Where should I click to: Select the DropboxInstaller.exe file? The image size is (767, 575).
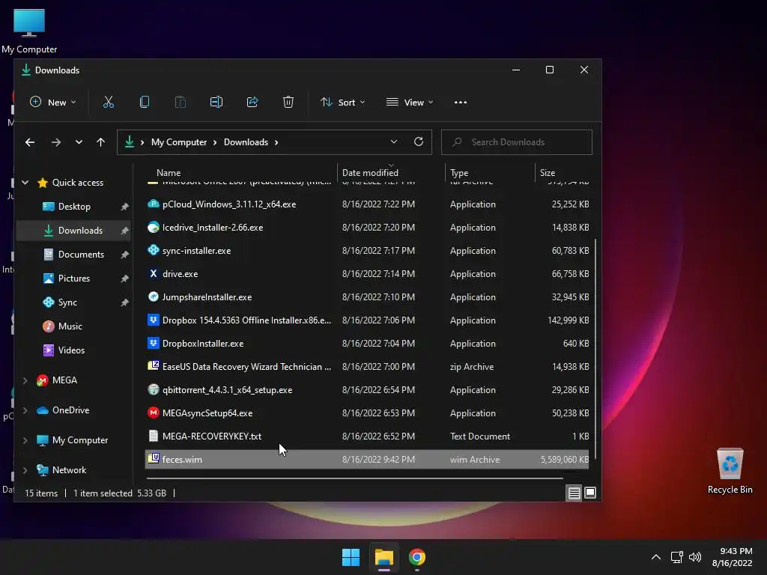pyautogui.click(x=367, y=343)
